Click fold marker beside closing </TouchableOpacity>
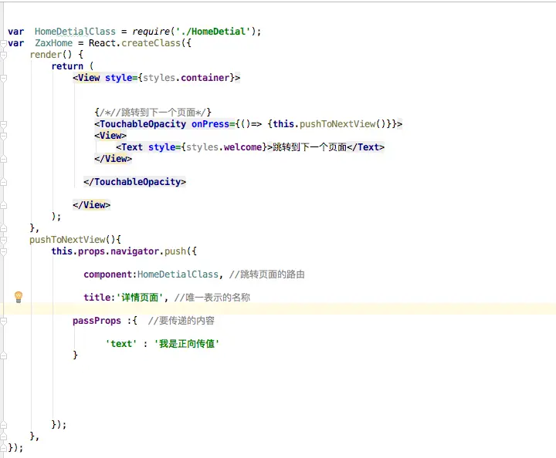Image resolution: width=556 pixels, height=458 pixels. (x=3, y=182)
